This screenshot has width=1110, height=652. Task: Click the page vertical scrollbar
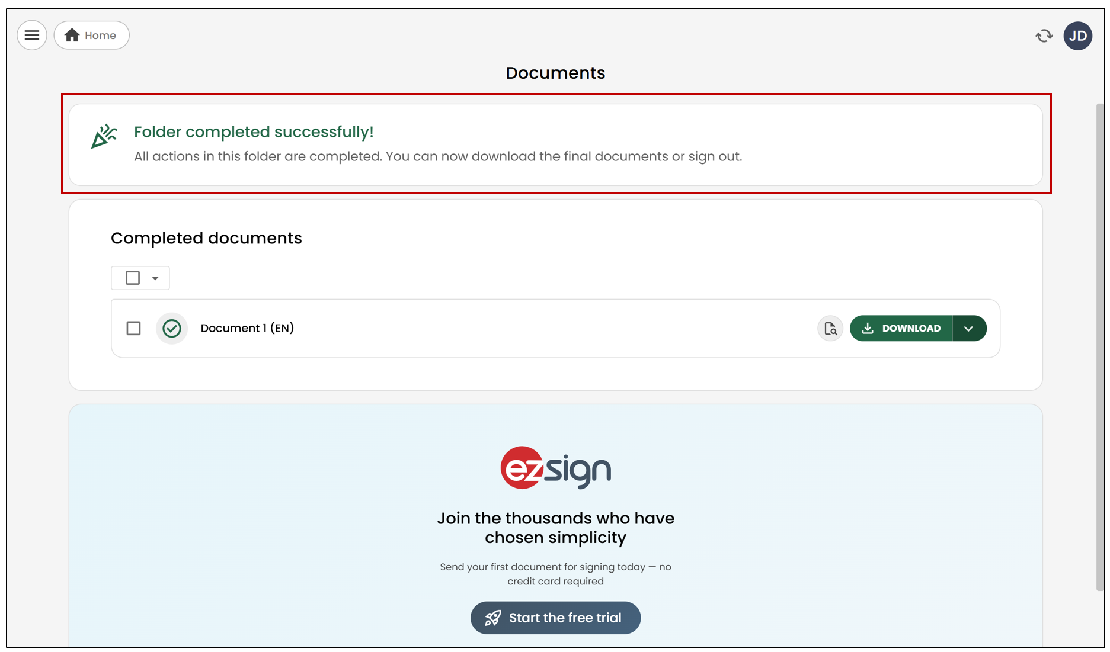coord(1100,346)
